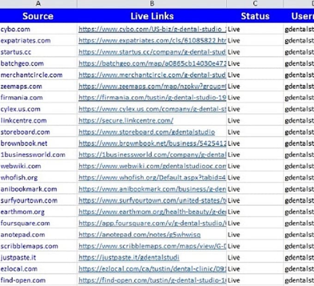Select the webwiki.com source cell
The width and height of the screenshot is (314, 286).
38,166
